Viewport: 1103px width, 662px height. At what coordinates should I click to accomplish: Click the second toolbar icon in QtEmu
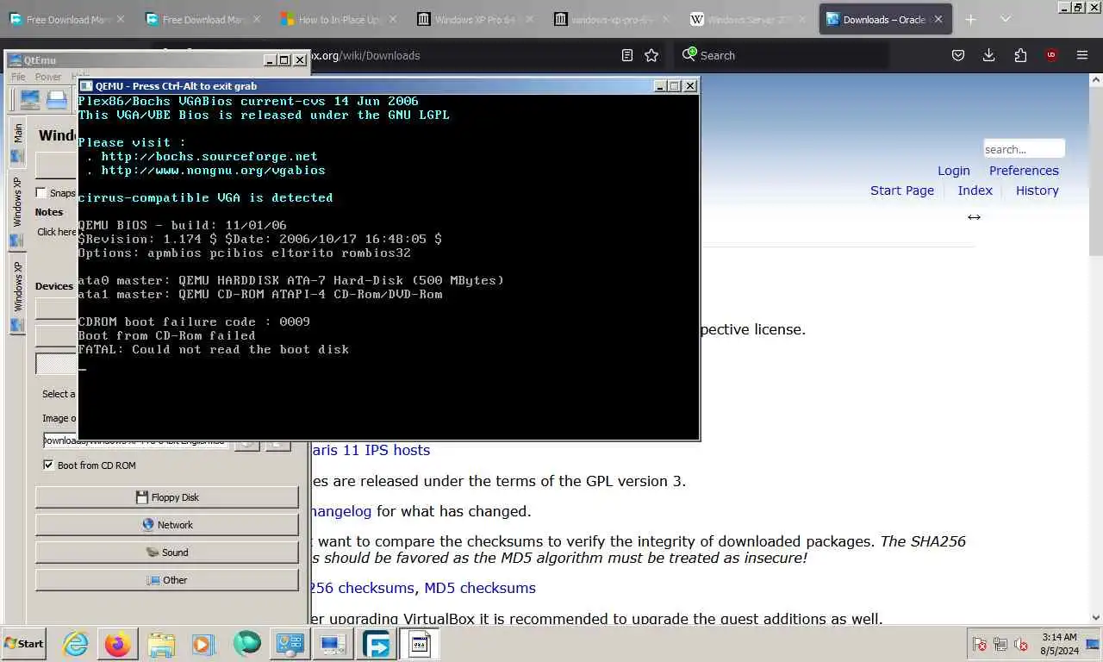tap(57, 100)
